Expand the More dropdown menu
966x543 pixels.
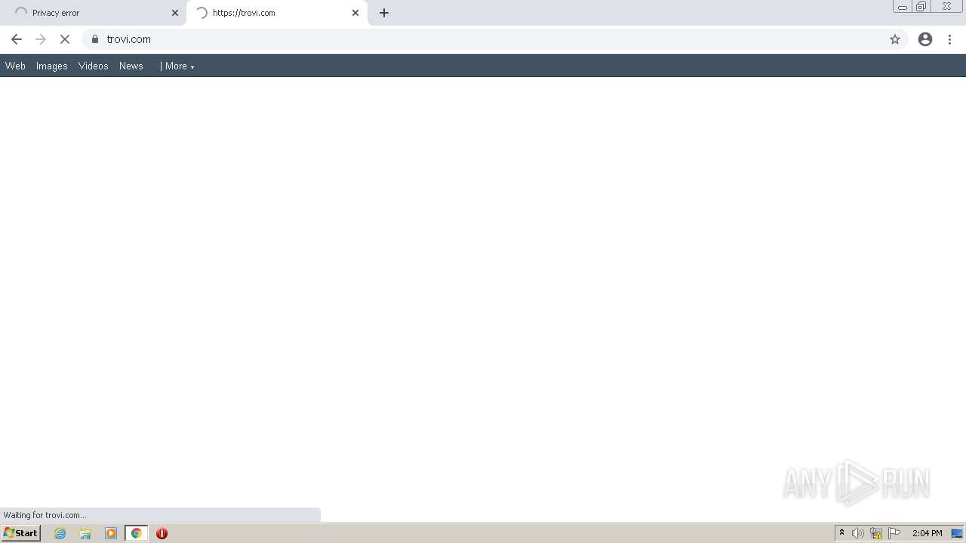click(x=180, y=66)
